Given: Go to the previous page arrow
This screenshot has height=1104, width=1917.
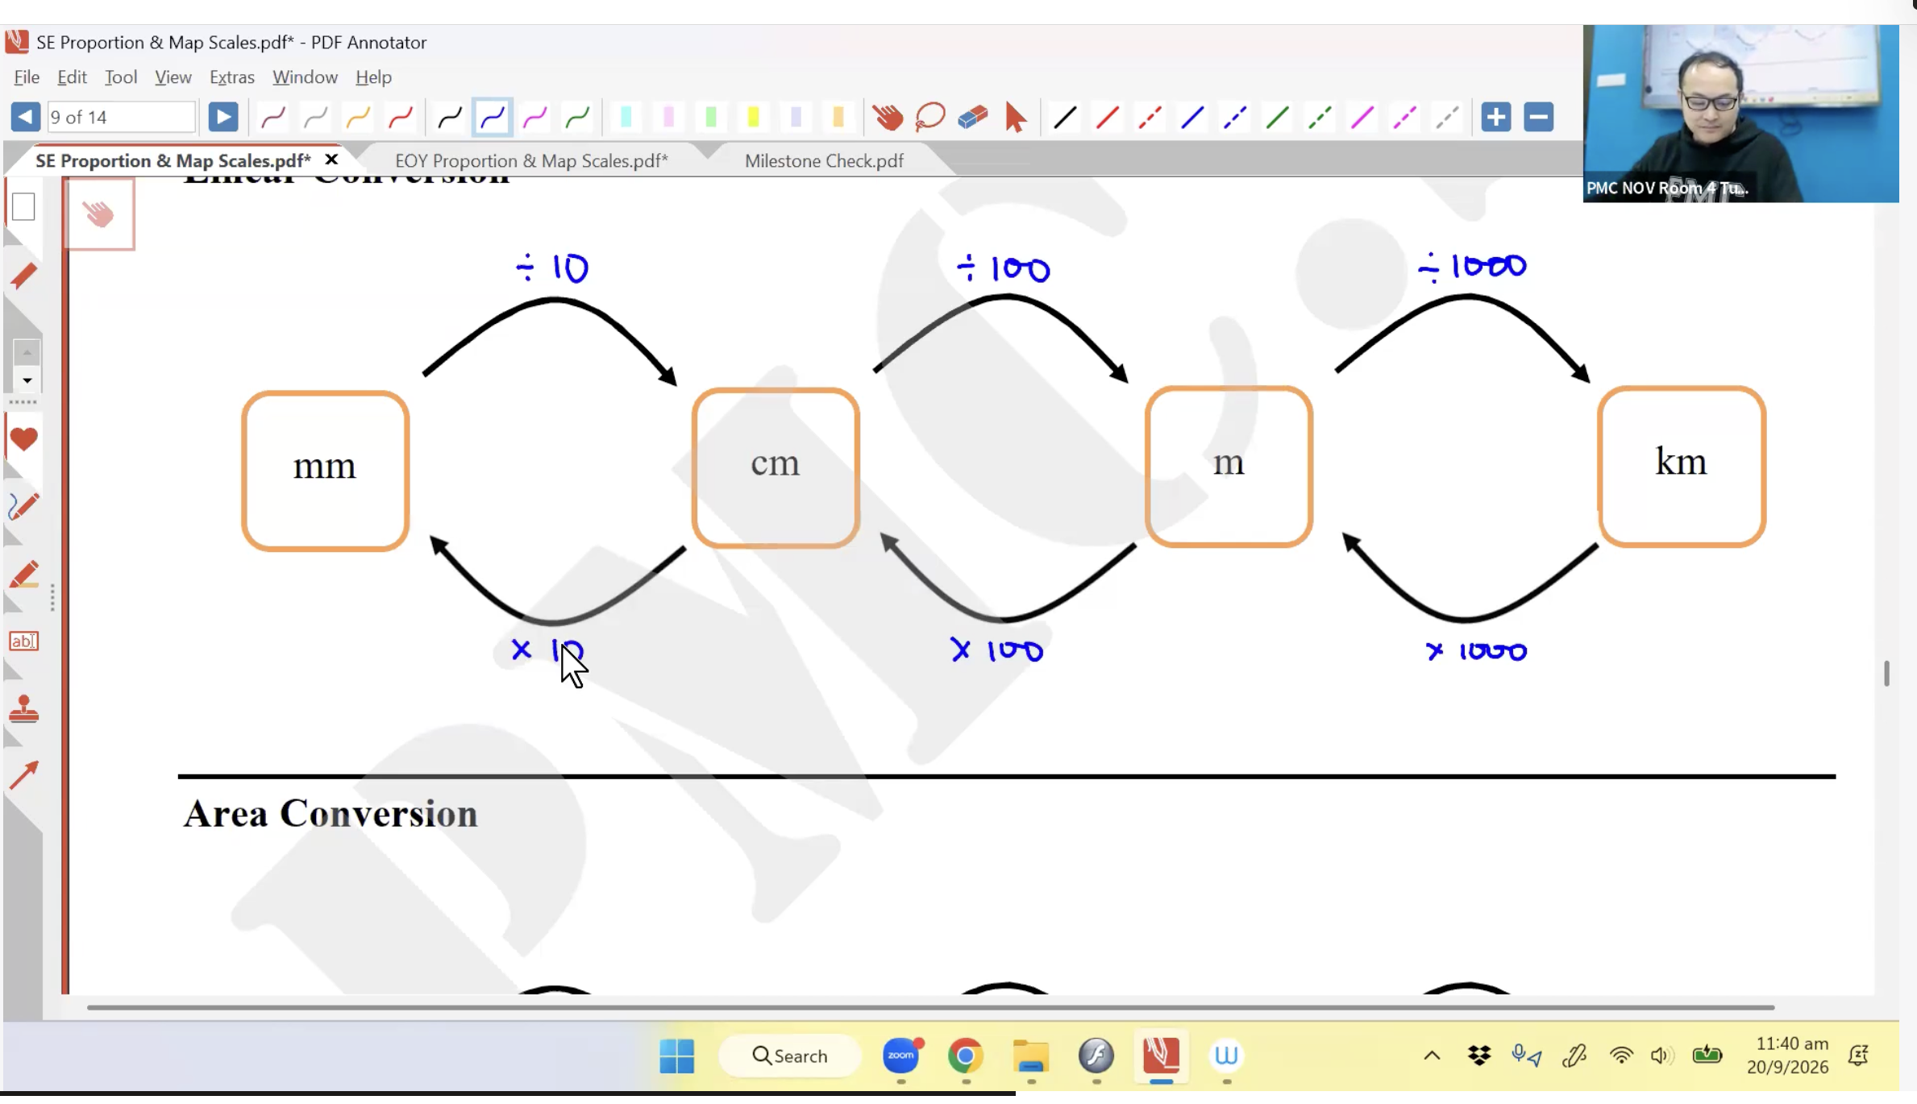Looking at the screenshot, I should pos(25,117).
